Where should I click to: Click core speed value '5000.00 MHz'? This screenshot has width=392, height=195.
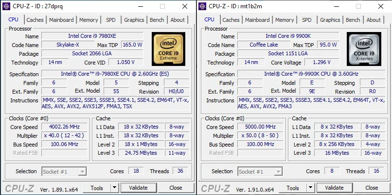coord(260,127)
